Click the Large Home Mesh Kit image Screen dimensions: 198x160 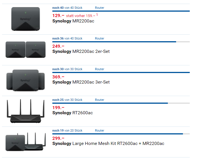tap(26, 142)
